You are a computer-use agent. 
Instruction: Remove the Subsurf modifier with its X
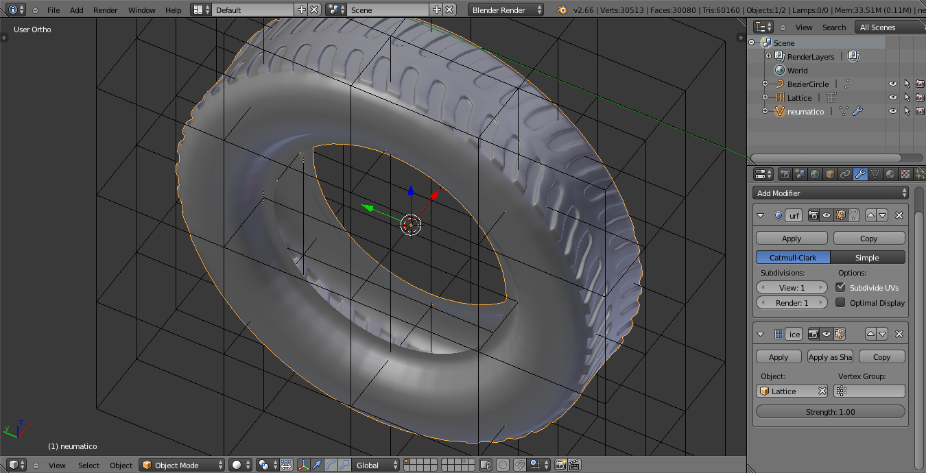tap(899, 215)
